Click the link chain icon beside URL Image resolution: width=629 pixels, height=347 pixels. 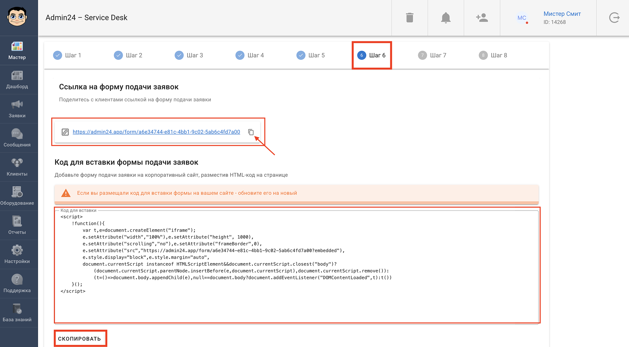[65, 132]
